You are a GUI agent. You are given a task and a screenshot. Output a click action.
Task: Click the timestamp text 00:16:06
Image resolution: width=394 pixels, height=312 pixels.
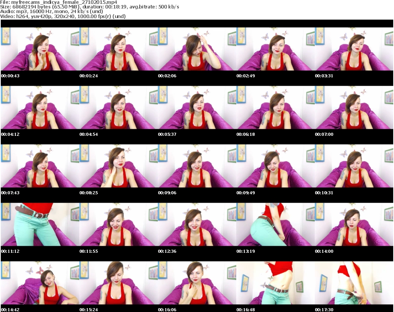[x=167, y=310]
